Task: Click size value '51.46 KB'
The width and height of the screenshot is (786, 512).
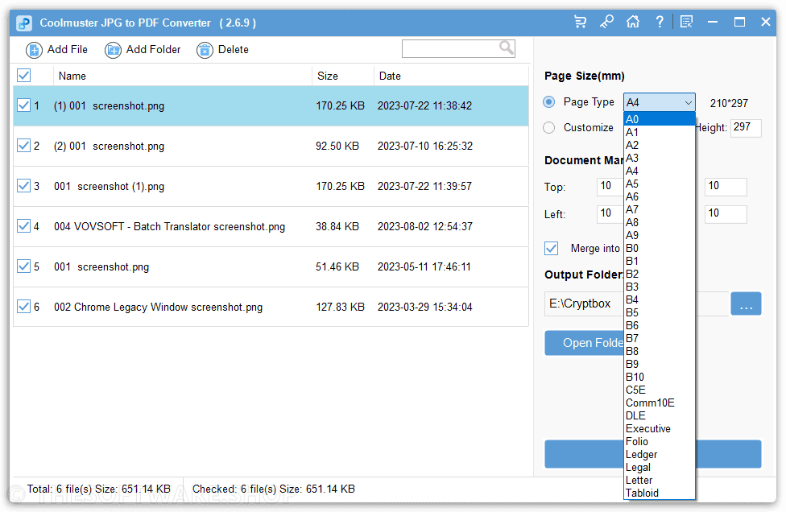Action: click(x=337, y=266)
